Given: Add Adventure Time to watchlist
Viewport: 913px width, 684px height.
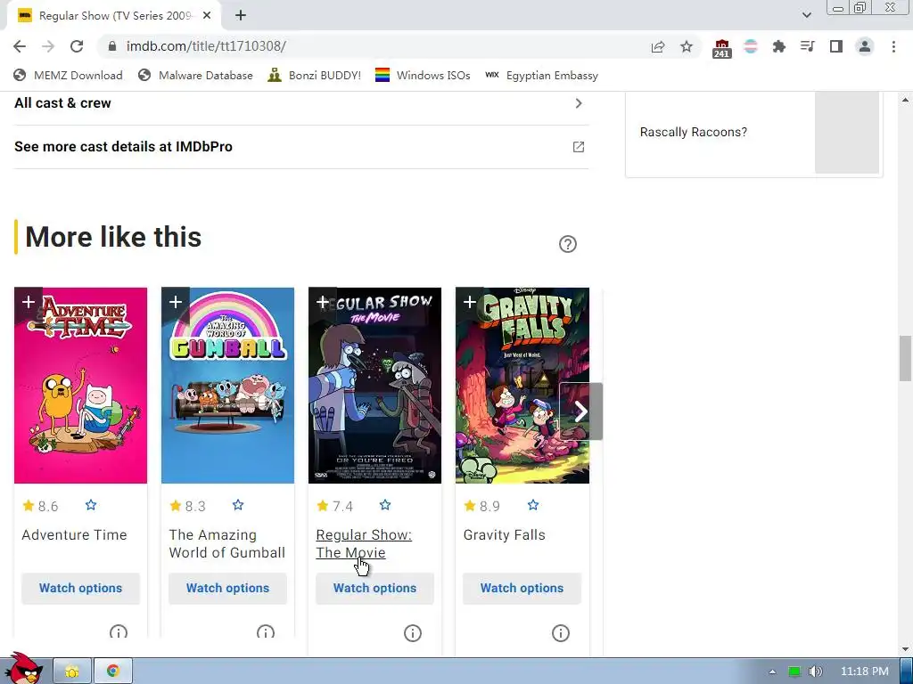Looking at the screenshot, I should point(28,302).
